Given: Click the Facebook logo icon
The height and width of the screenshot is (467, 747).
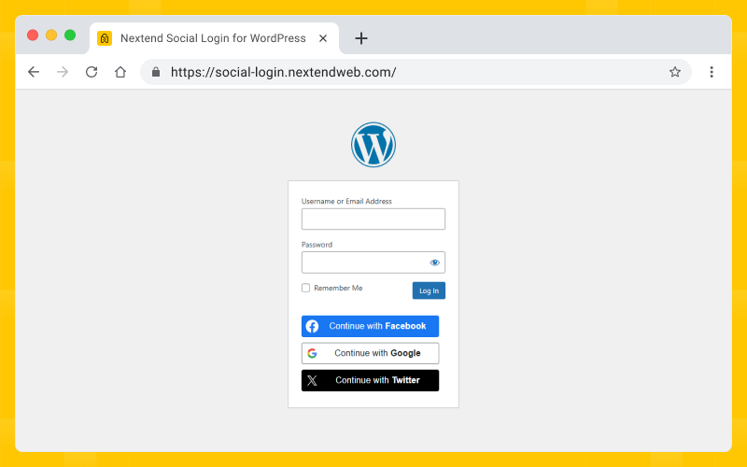Looking at the screenshot, I should (x=312, y=326).
